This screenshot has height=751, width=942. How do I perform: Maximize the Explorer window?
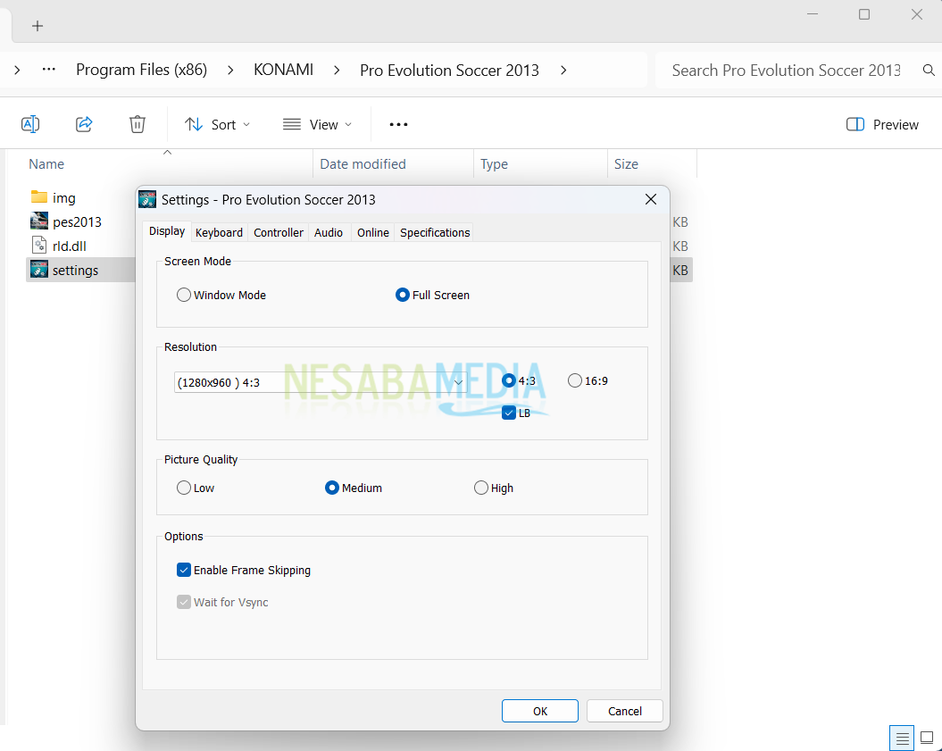coord(864,14)
